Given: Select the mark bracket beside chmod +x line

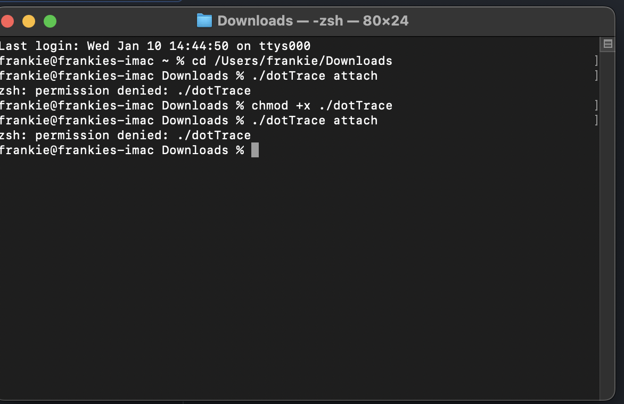Looking at the screenshot, I should pyautogui.click(x=596, y=105).
